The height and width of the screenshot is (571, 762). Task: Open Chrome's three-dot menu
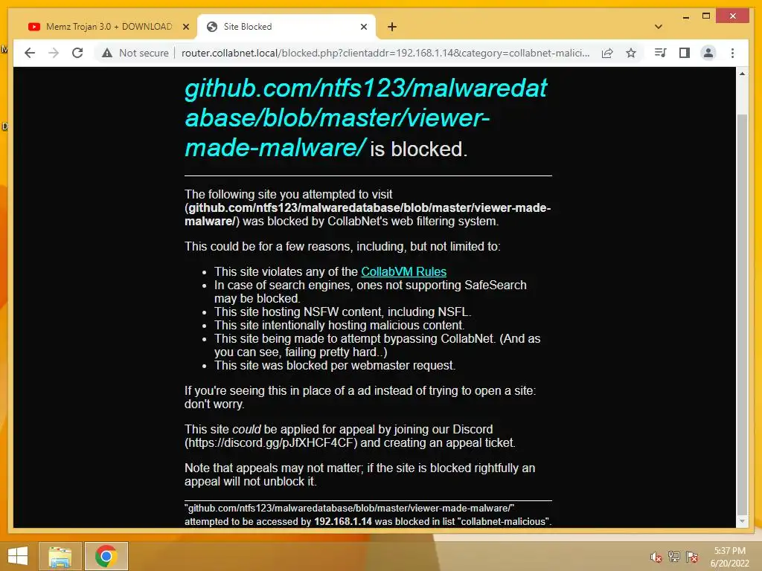click(732, 53)
